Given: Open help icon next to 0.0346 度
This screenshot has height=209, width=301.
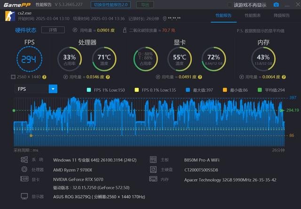Looking at the screenshot, I should coord(108,77).
